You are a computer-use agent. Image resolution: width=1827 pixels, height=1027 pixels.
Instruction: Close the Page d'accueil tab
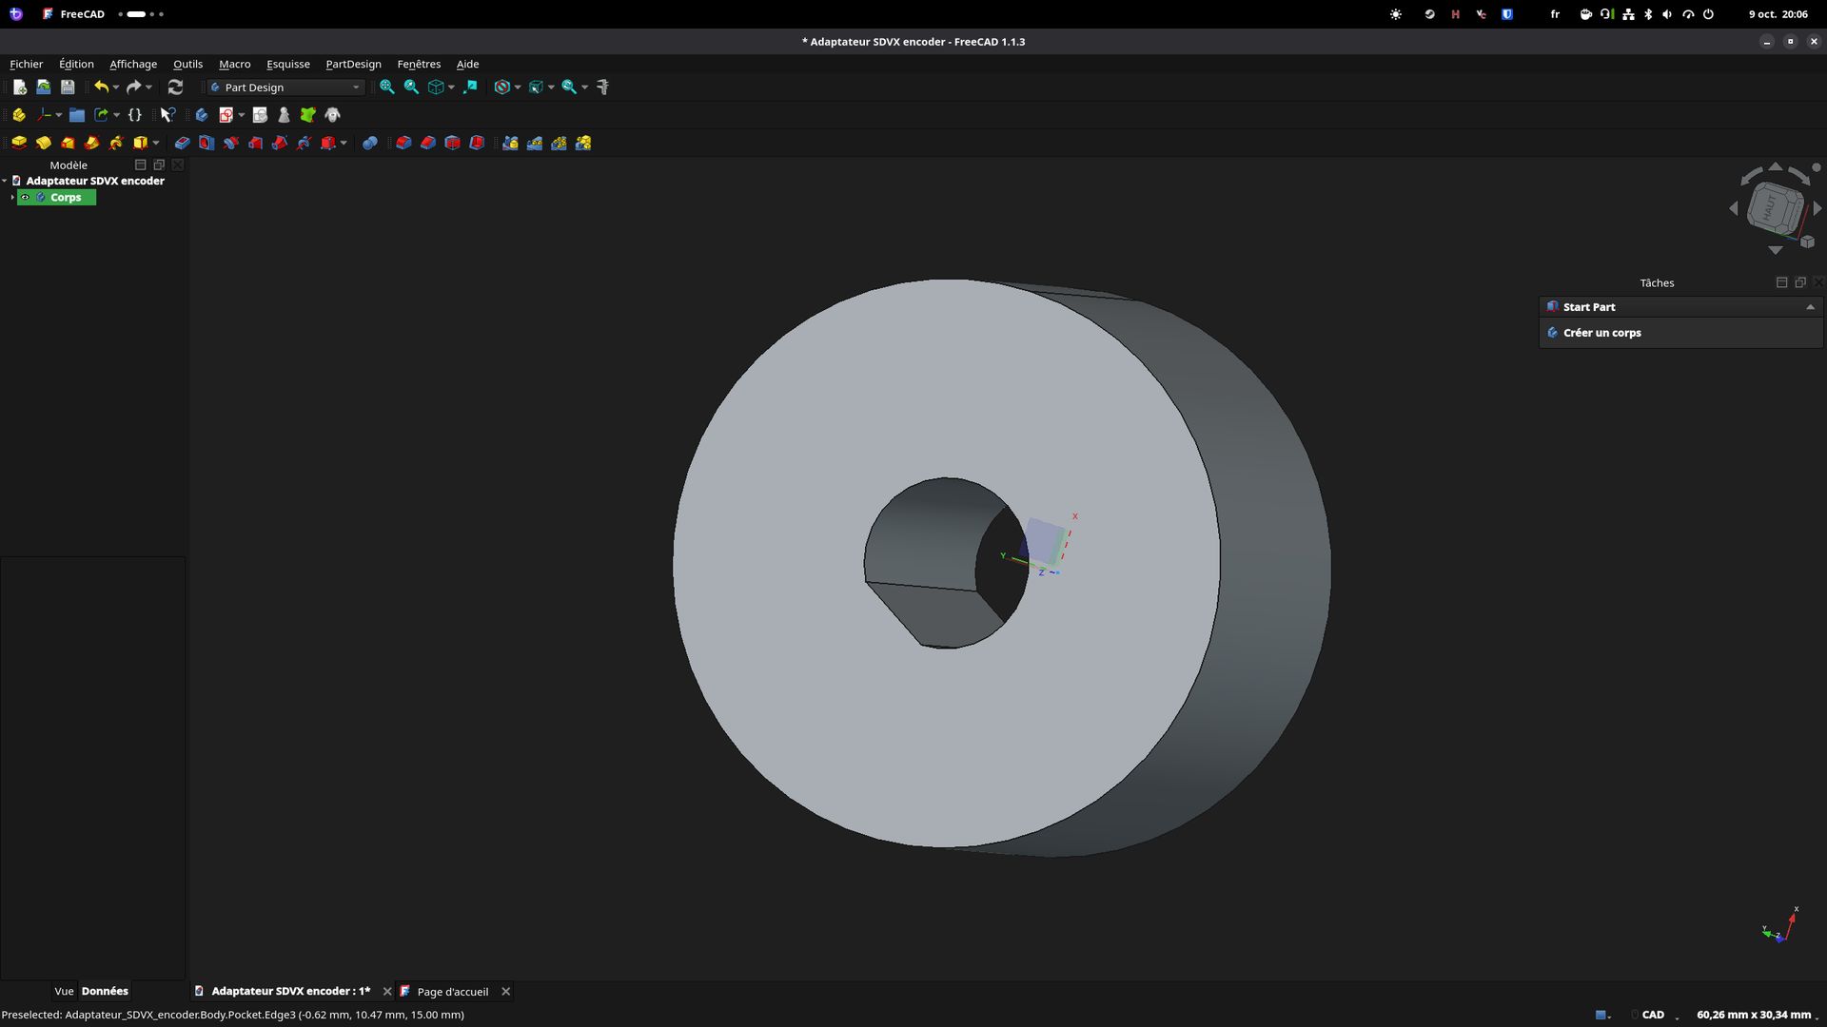(x=506, y=991)
